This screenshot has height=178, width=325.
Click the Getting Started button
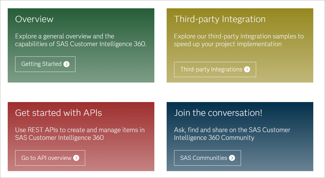(45, 64)
